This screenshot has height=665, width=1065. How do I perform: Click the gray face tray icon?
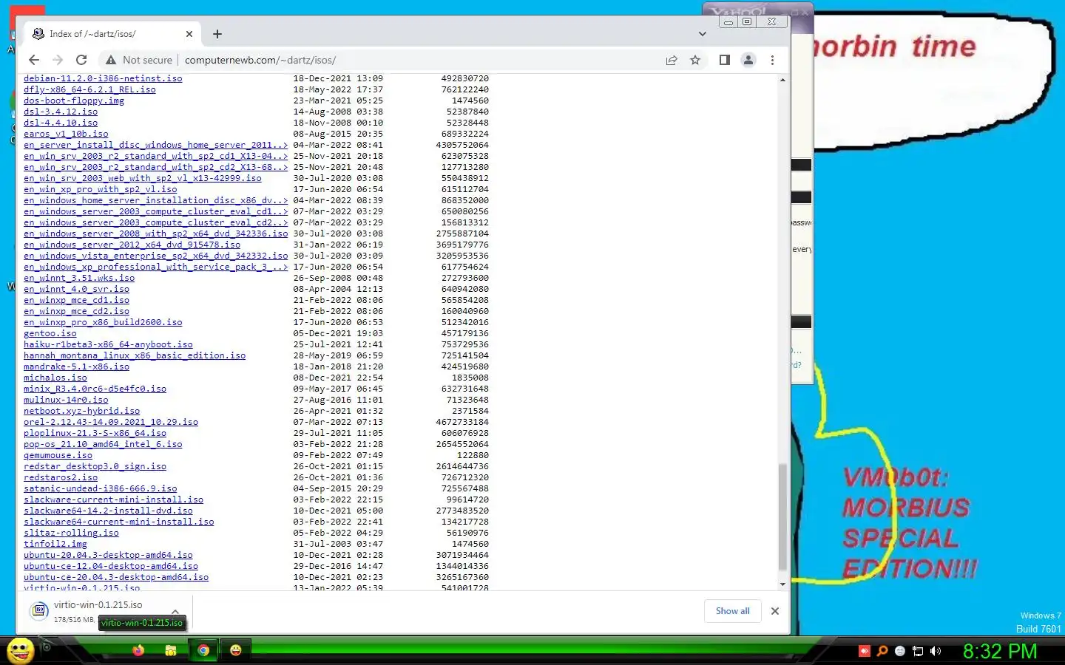[x=900, y=651]
